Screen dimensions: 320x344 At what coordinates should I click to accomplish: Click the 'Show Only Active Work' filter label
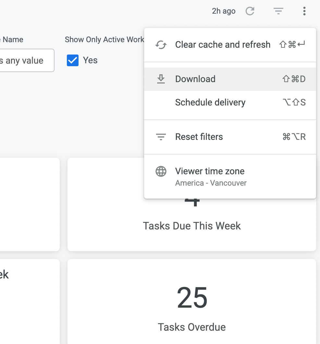(x=105, y=40)
